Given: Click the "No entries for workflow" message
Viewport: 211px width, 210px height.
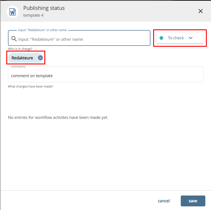Looking at the screenshot, I should click(58, 117).
